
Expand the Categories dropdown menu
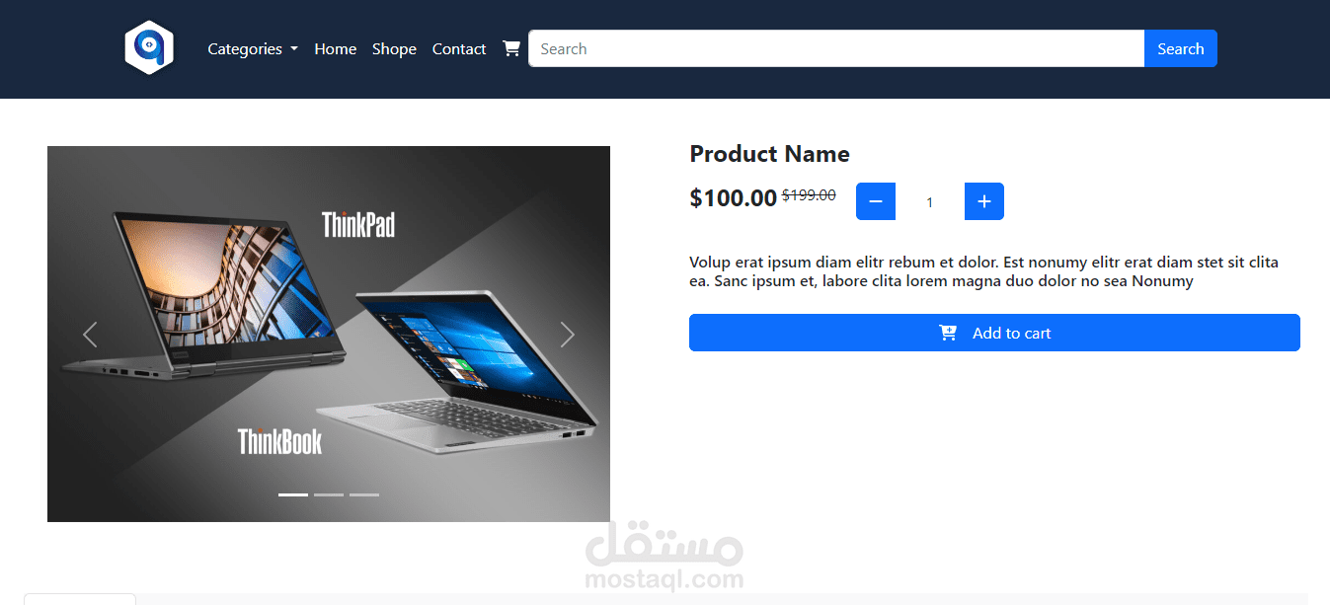pyautogui.click(x=253, y=48)
